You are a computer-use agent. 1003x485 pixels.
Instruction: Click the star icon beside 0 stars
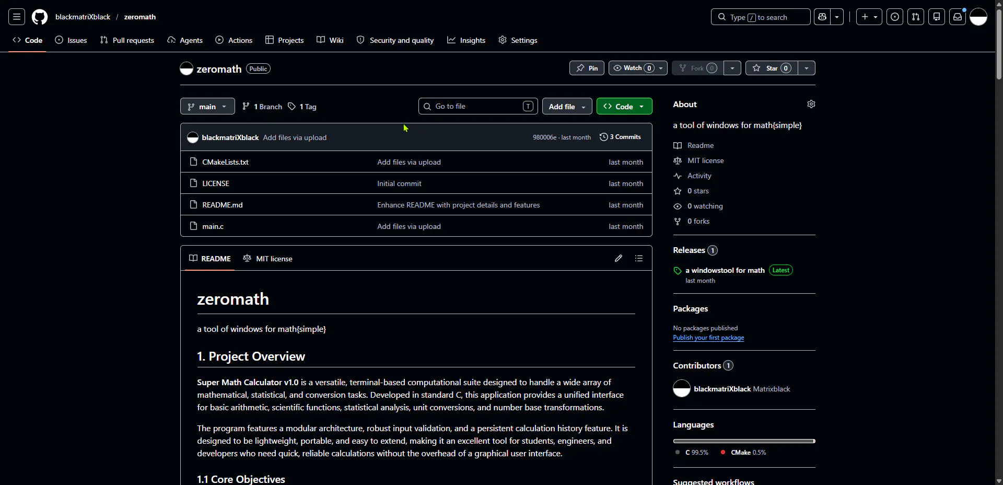click(x=678, y=191)
